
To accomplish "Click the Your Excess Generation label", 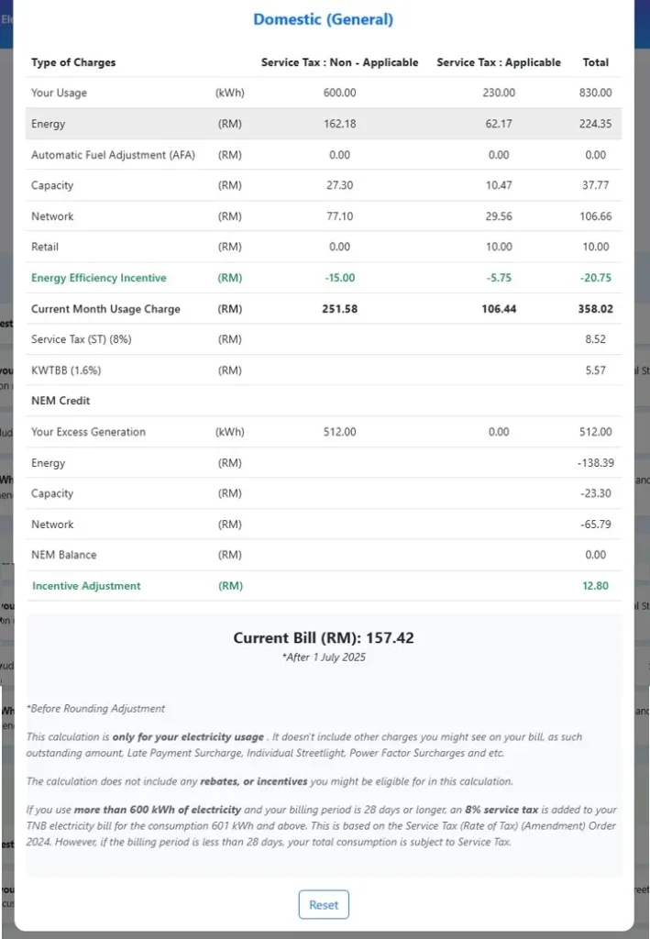I will coord(88,432).
